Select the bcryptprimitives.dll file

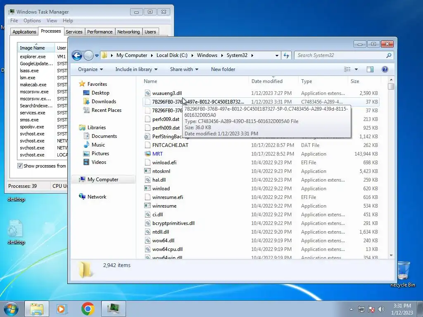point(173,223)
